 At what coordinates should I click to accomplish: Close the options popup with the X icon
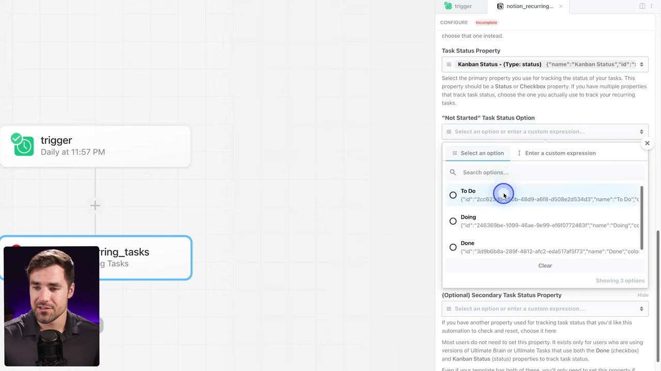647,143
